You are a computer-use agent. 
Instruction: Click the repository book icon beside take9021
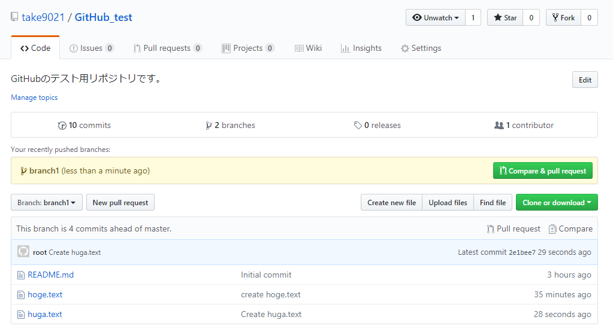(14, 17)
